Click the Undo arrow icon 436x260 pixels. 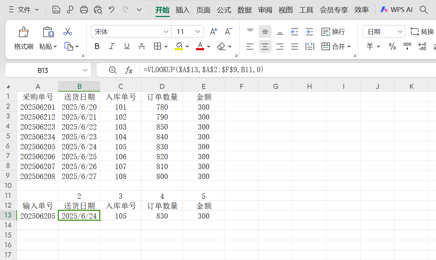tap(112, 10)
